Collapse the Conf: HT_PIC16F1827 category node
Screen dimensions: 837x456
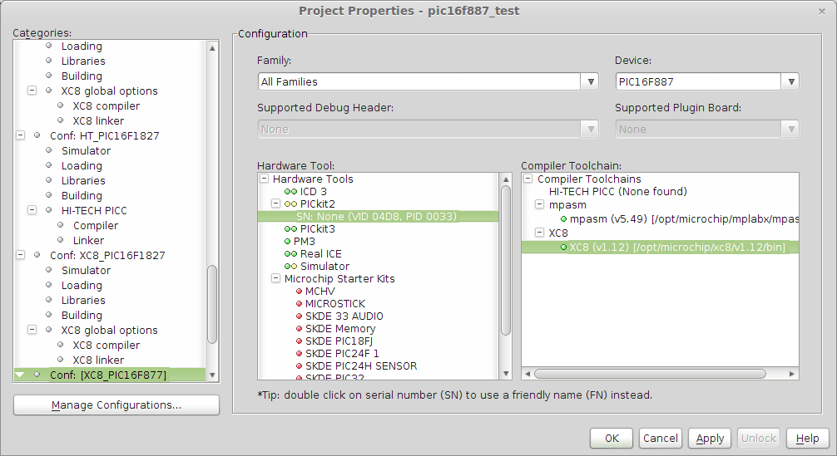(x=20, y=136)
